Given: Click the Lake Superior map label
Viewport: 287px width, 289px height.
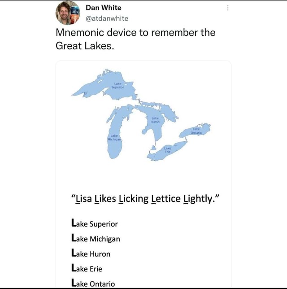Looking at the screenshot, I should (x=117, y=86).
